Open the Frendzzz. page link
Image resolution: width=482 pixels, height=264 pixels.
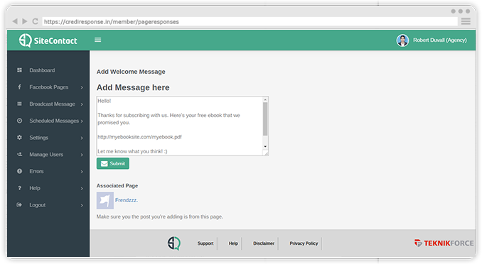pyautogui.click(x=127, y=200)
